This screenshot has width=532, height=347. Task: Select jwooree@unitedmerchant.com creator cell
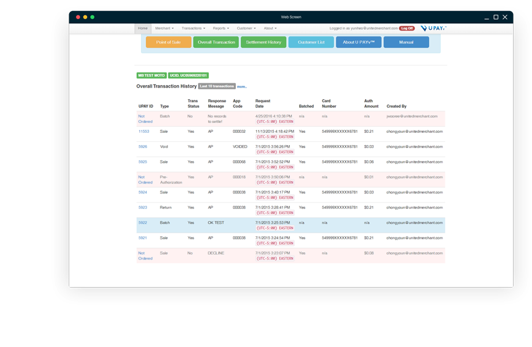(412, 116)
